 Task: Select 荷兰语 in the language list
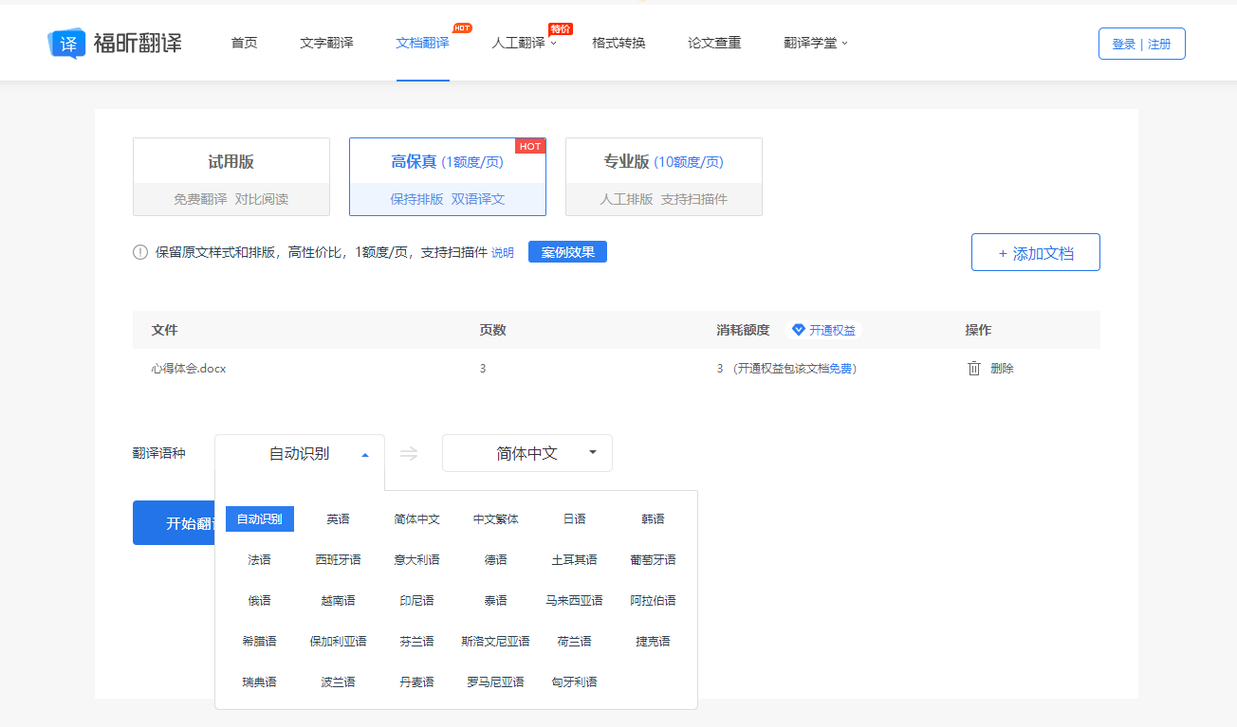point(575,642)
